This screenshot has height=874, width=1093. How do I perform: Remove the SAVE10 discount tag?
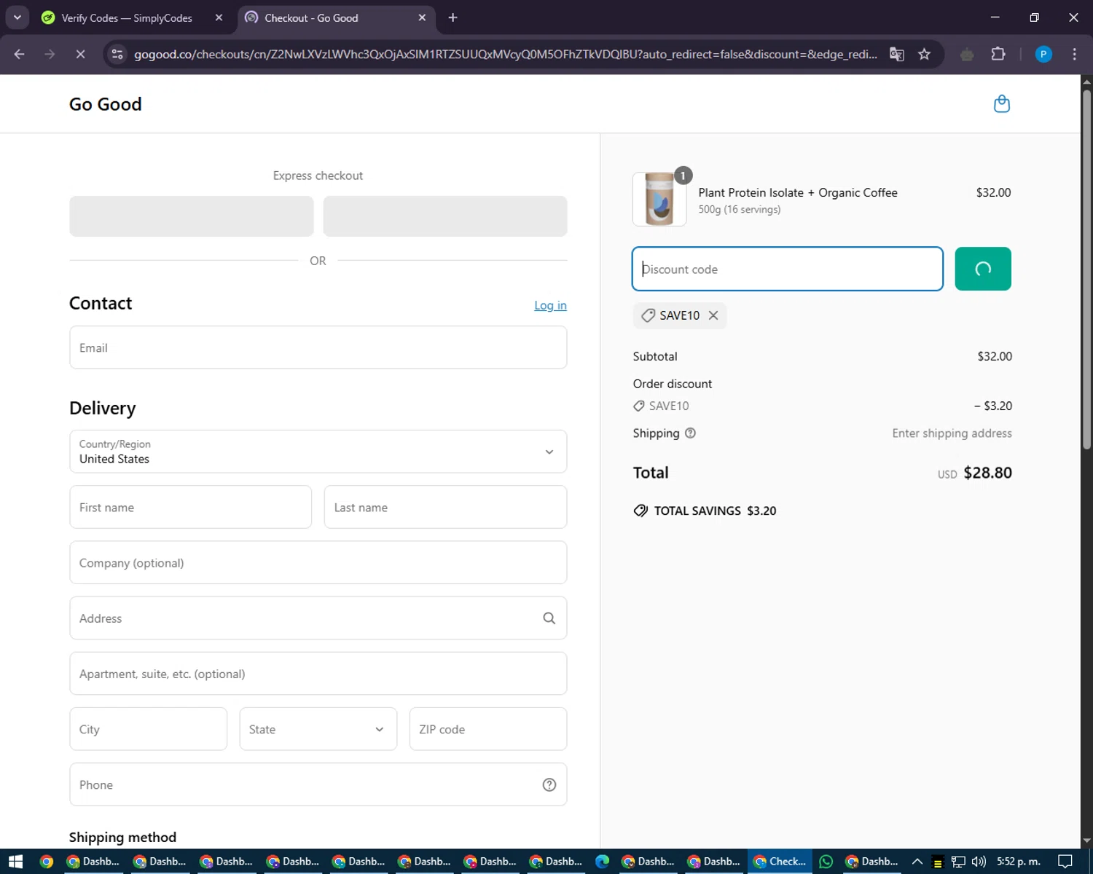pyautogui.click(x=713, y=315)
